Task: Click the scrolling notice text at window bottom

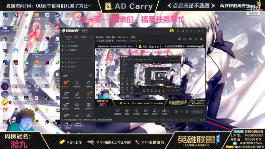Action: [x=87, y=120]
